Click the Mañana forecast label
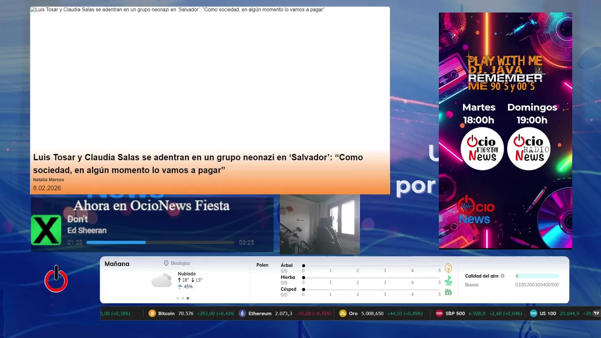 click(117, 264)
